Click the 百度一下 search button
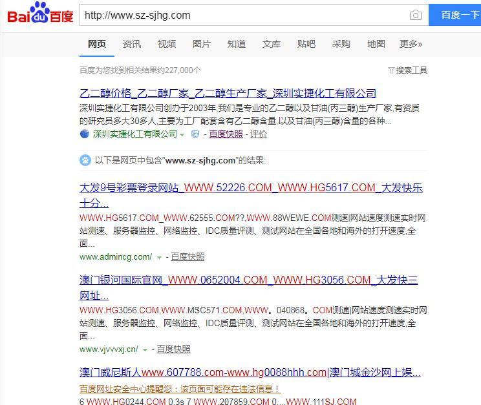 tap(455, 15)
